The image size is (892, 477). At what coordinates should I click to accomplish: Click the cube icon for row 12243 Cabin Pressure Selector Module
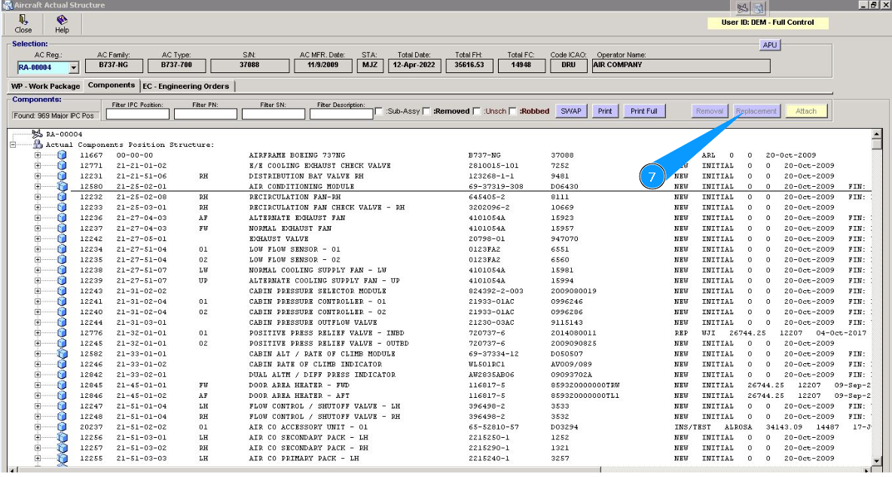click(62, 292)
